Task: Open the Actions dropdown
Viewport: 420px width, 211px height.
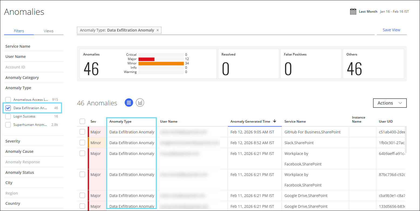Action: pyautogui.click(x=389, y=103)
